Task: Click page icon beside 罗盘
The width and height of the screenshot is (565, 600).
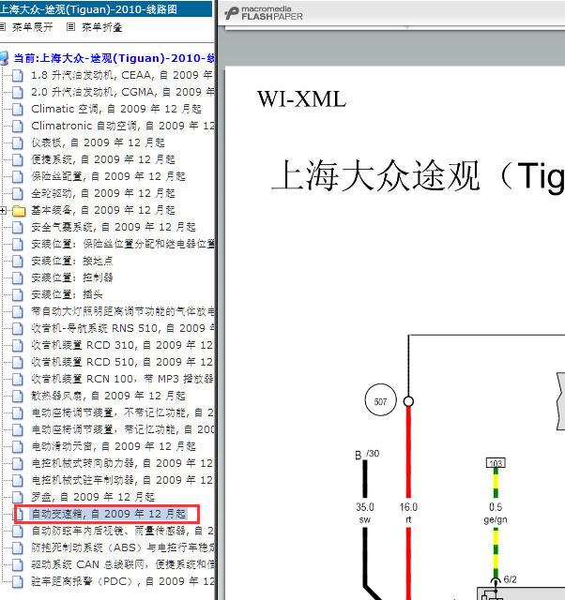Action: [17, 497]
